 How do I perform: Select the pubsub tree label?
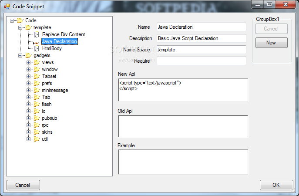tap(49, 118)
